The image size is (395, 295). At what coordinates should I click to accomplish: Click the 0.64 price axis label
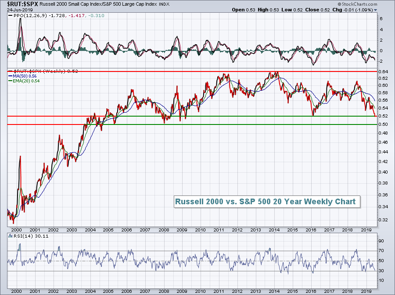pos(384,72)
